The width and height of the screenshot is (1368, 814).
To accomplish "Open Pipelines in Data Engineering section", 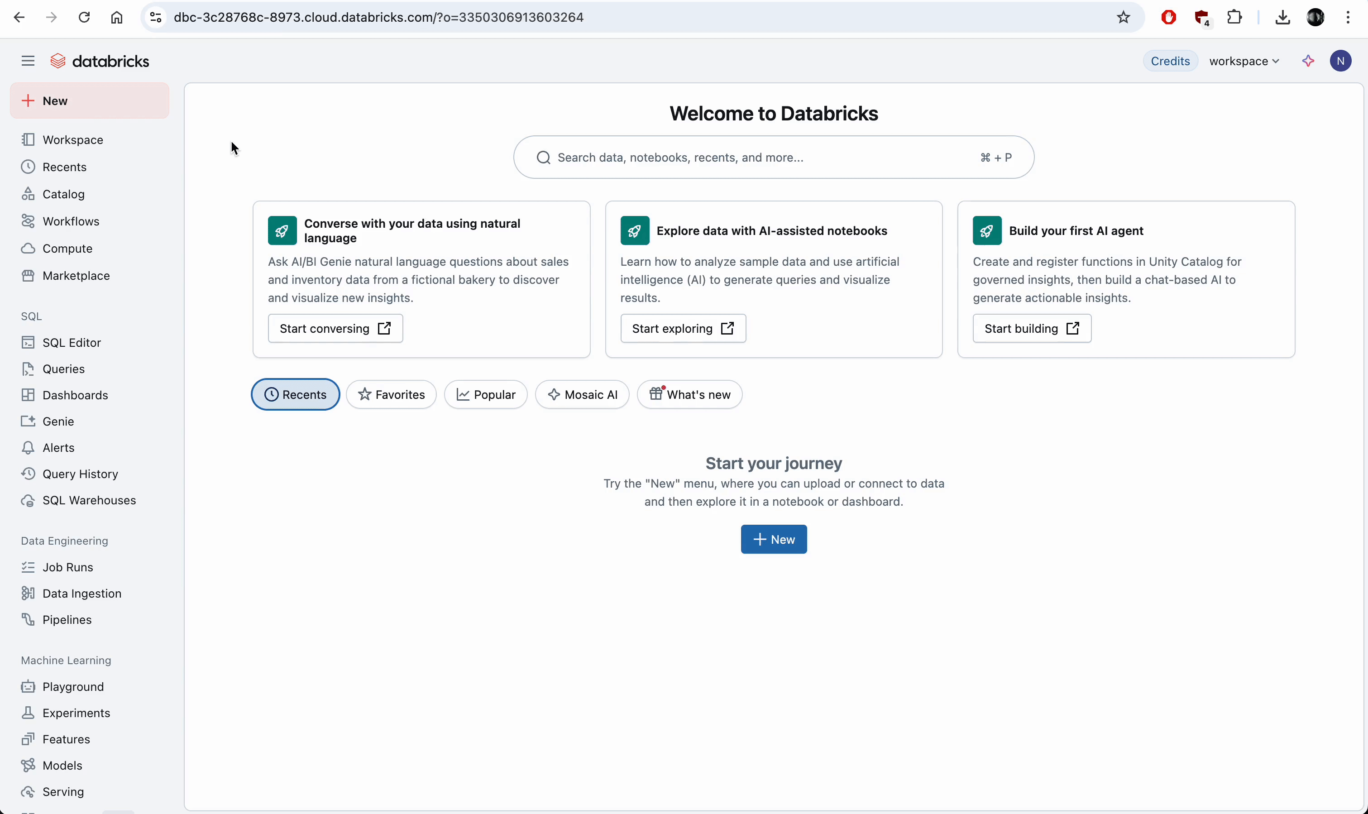I will [x=67, y=619].
